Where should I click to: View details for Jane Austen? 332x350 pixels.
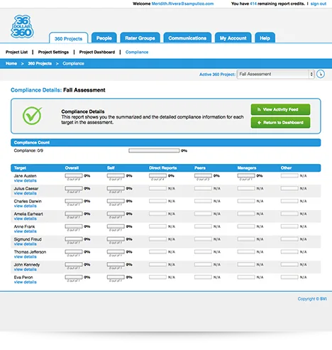25,180
